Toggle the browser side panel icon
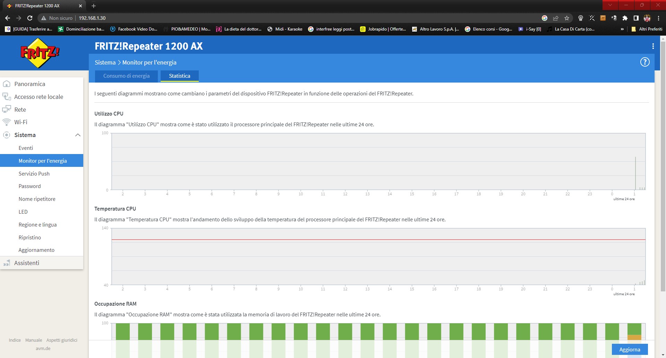 point(636,18)
